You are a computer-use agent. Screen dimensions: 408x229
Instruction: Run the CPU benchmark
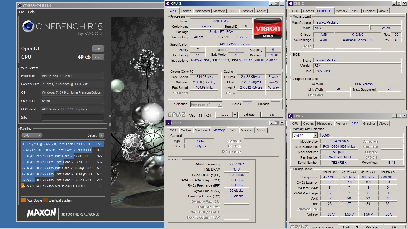point(98,57)
